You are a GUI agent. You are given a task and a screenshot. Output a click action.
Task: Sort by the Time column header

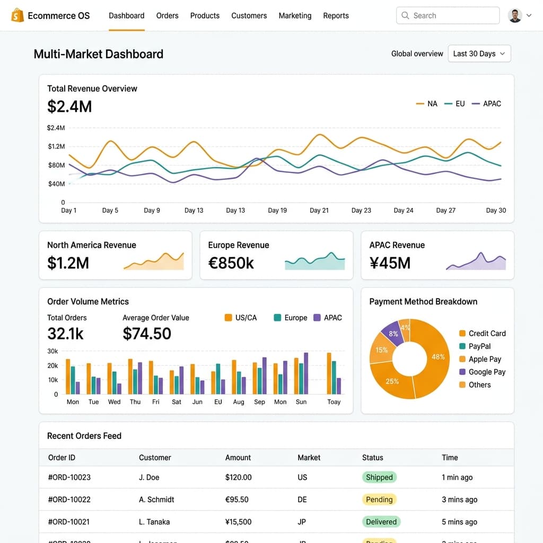pos(450,458)
